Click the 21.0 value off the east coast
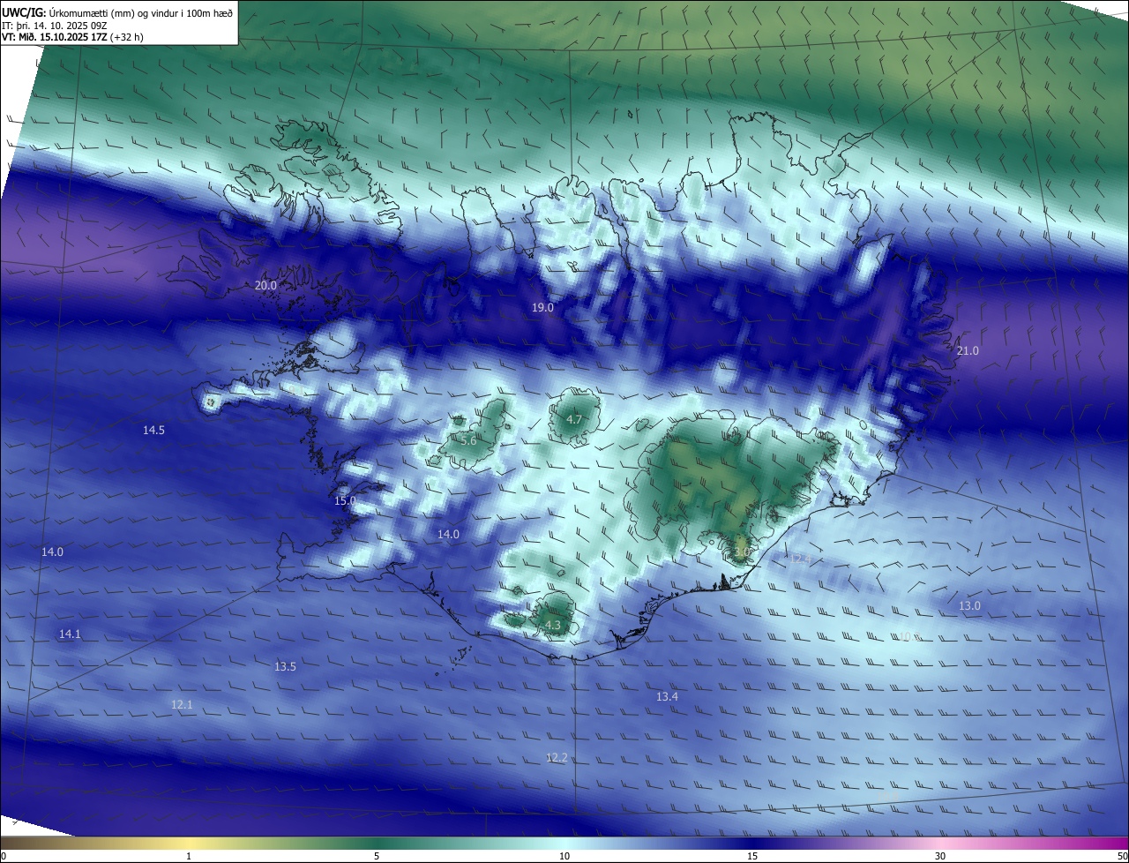This screenshot has height=863, width=1129. click(968, 350)
